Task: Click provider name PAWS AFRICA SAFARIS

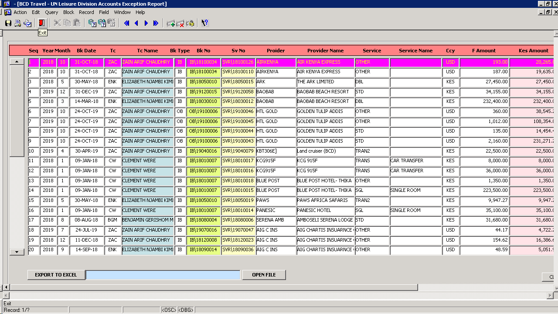Action: coord(325,201)
